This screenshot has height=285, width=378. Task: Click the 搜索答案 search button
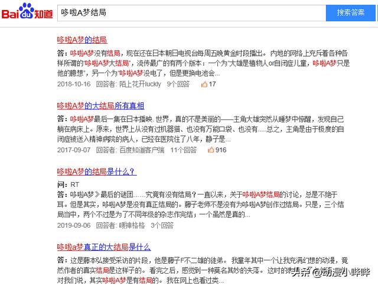click(350, 13)
